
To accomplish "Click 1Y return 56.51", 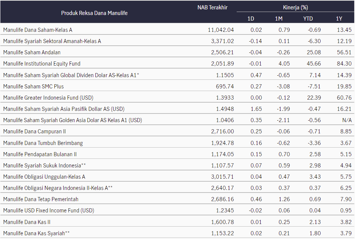I will tap(344, 52).
